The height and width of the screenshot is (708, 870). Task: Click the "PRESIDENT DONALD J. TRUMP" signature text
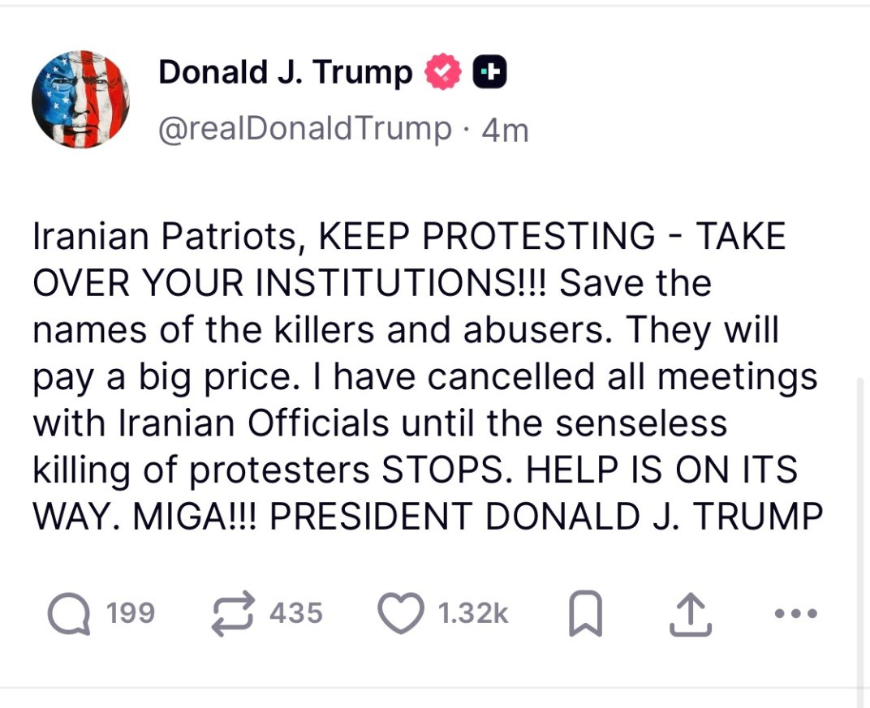(x=546, y=517)
